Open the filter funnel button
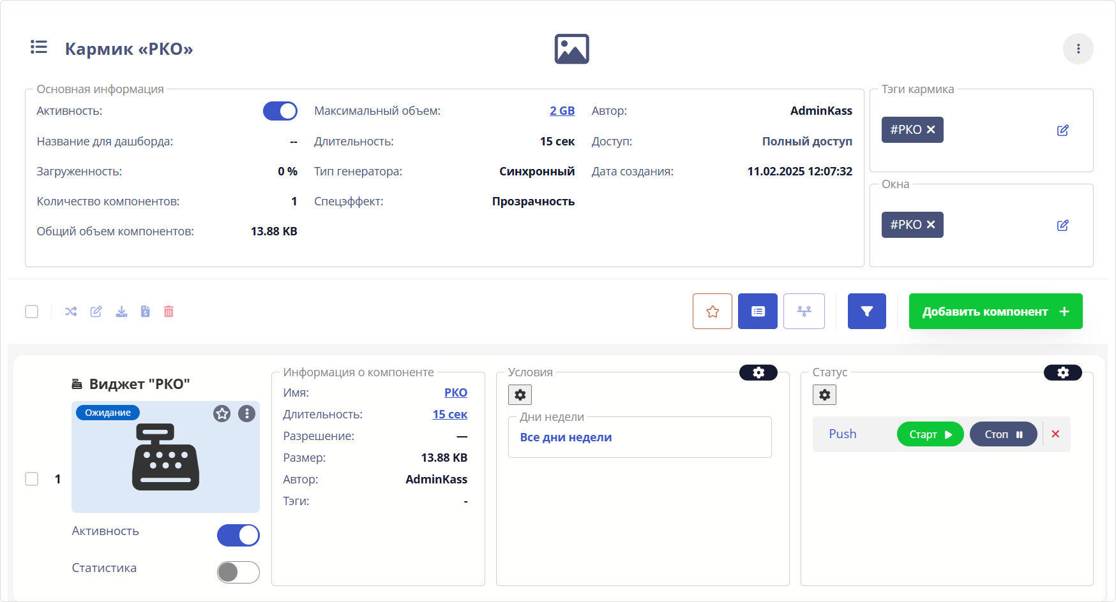 (867, 311)
